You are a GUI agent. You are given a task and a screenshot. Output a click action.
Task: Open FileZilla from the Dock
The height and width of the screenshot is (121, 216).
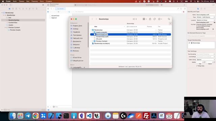[146, 116]
